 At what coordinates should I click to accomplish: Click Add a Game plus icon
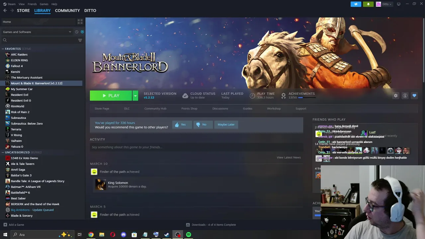point(5,225)
